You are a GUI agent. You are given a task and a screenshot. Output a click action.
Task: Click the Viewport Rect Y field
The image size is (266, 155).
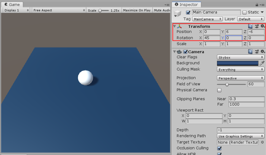246,116
